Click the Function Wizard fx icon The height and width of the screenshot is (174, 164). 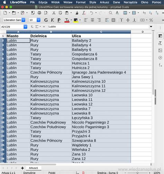coord(32,27)
